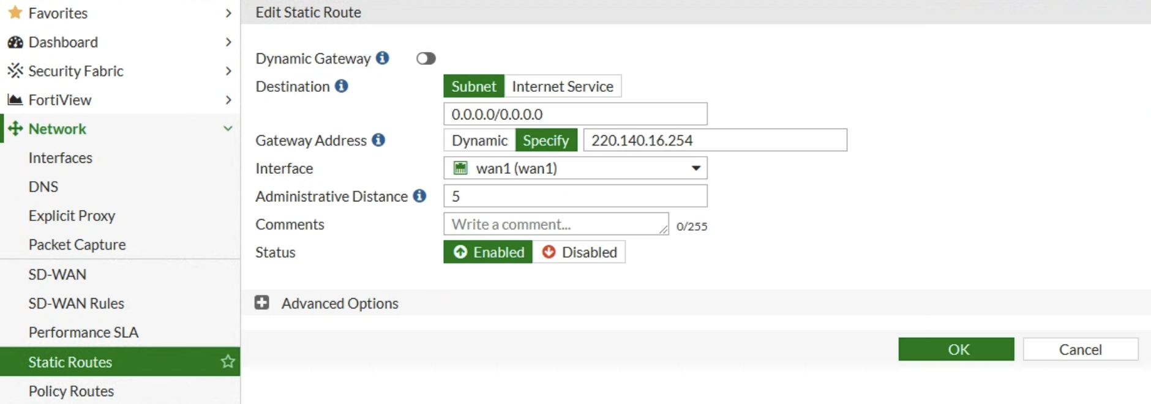The height and width of the screenshot is (404, 1151).
Task: Click the plus icon next to Advanced Options
Action: (x=262, y=303)
